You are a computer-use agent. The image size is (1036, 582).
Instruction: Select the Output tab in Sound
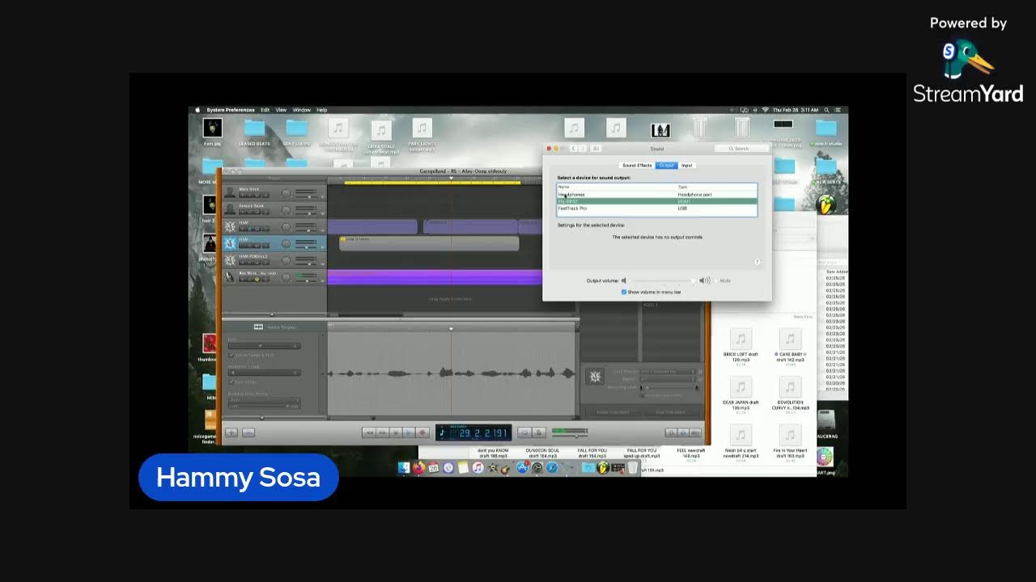point(666,165)
